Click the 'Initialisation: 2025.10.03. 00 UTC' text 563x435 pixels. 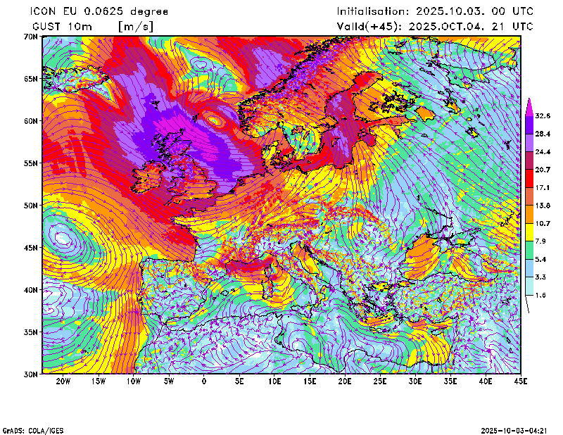tap(435, 11)
